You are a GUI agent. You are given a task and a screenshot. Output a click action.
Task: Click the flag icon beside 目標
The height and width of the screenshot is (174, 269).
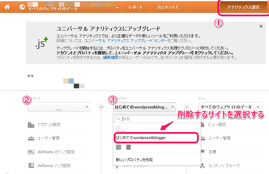coord(203,151)
